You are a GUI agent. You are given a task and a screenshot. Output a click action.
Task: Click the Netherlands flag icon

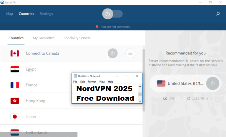pos(15,132)
